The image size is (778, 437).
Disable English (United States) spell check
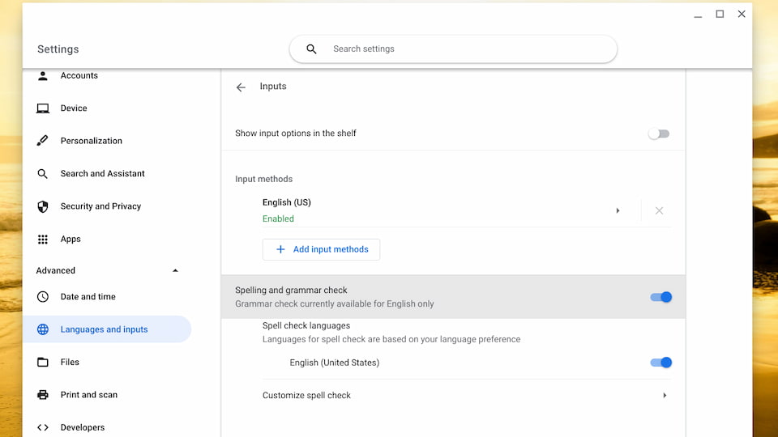[x=661, y=363]
